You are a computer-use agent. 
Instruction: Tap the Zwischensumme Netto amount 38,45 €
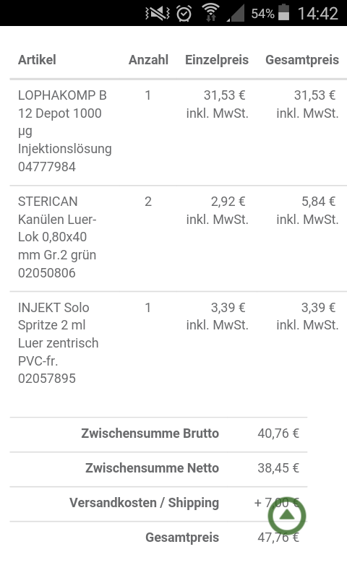(278, 467)
